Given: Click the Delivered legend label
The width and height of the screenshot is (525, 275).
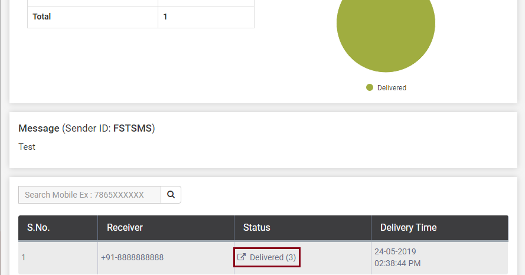Looking at the screenshot, I should tap(392, 88).
